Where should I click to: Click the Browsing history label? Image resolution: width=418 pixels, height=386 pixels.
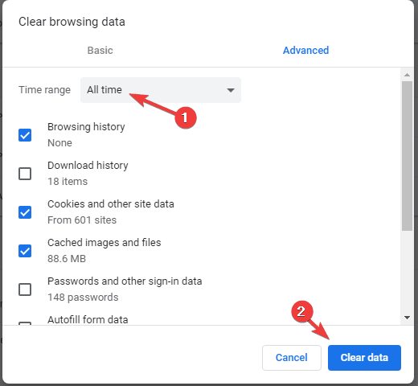point(86,127)
